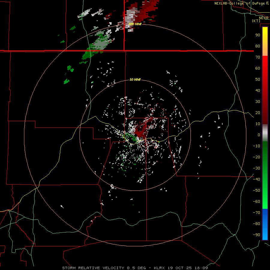This screenshot has width=270, height=270.
Task: Select the 0 value on the velocity scale
Action: pyautogui.click(x=259, y=135)
